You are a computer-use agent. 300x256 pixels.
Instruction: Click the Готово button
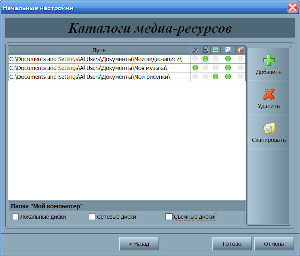click(232, 244)
